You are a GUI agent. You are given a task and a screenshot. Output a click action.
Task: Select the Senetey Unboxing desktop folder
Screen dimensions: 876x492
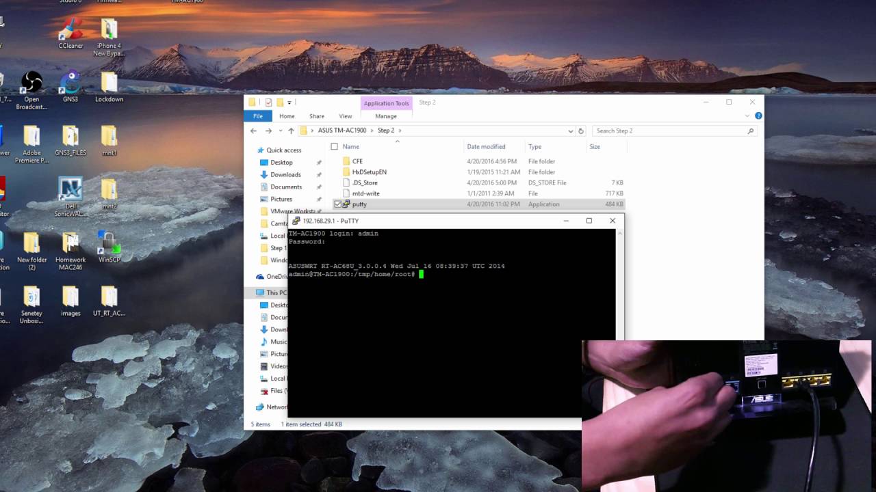click(31, 305)
